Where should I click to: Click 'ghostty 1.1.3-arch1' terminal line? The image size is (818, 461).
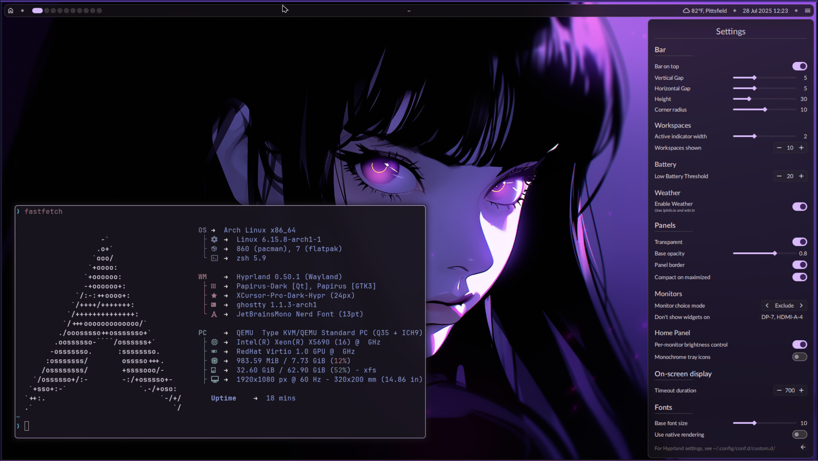[277, 305]
